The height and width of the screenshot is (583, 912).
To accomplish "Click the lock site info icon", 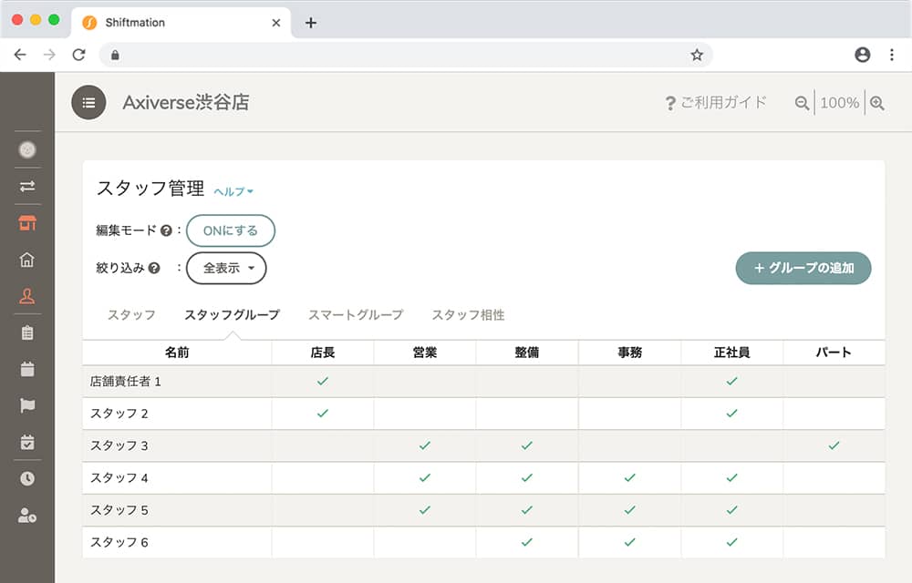I will [115, 56].
